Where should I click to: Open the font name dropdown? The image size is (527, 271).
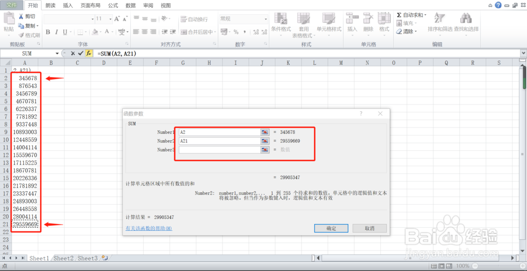[92, 19]
